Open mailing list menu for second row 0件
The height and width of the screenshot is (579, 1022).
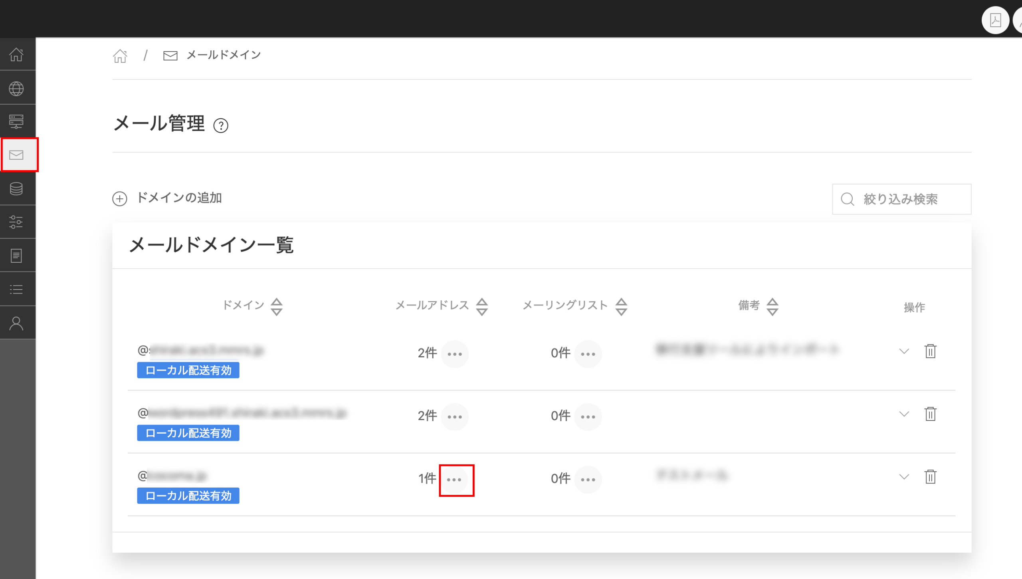pos(588,416)
